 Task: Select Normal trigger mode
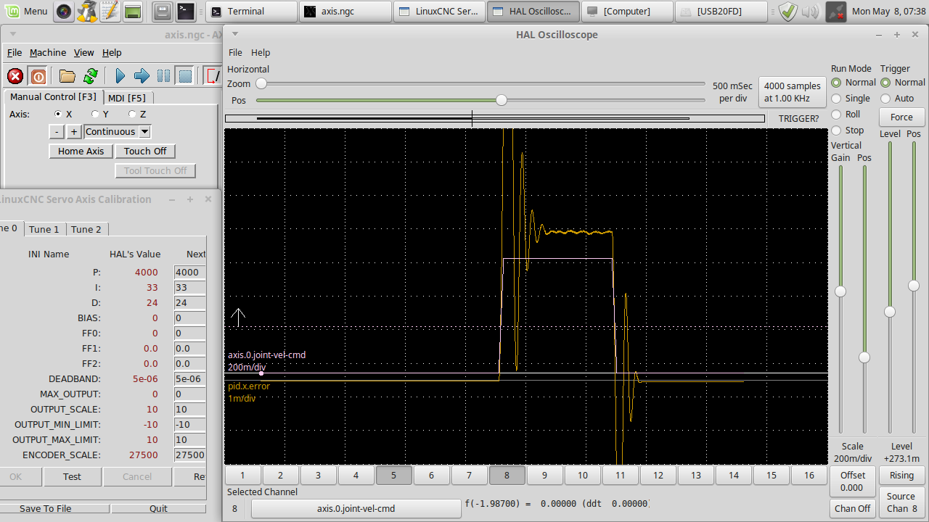coord(885,83)
